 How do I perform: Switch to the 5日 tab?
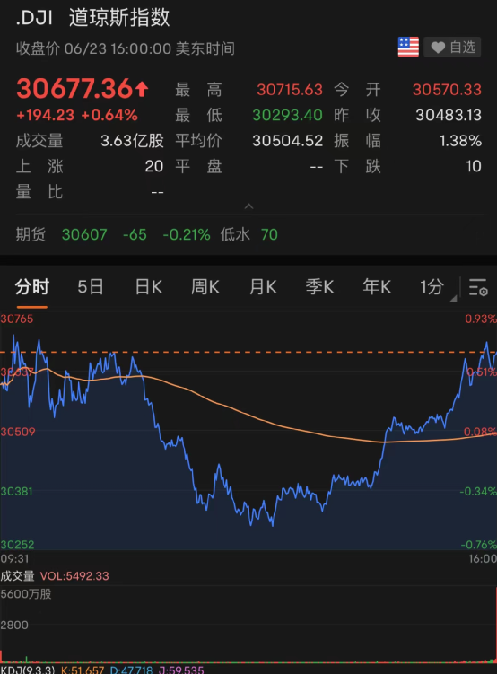(x=91, y=286)
